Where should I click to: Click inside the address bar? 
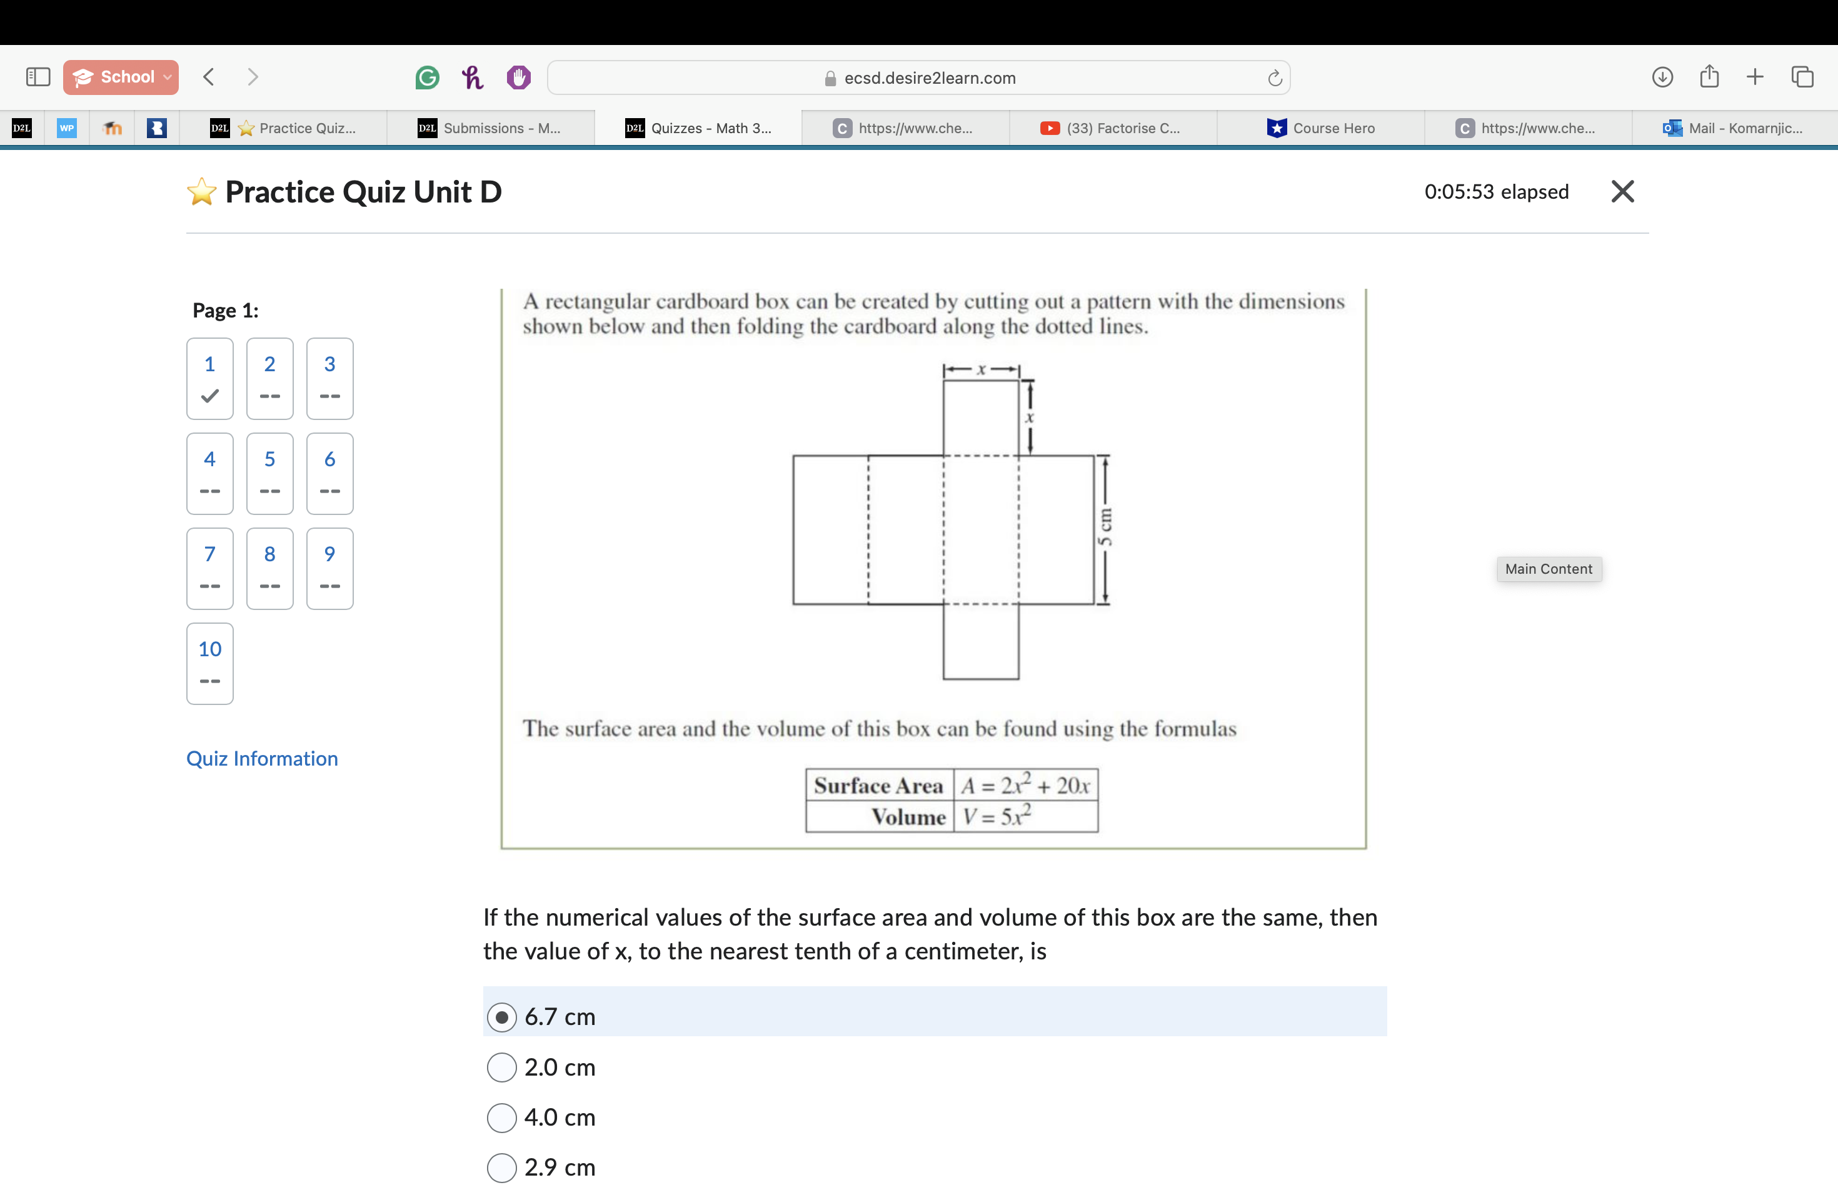coord(1004,77)
